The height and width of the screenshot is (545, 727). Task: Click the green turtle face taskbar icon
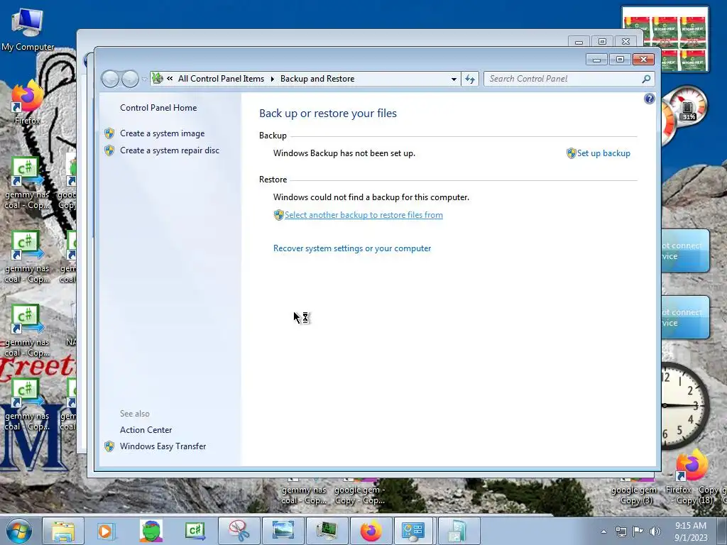click(151, 531)
